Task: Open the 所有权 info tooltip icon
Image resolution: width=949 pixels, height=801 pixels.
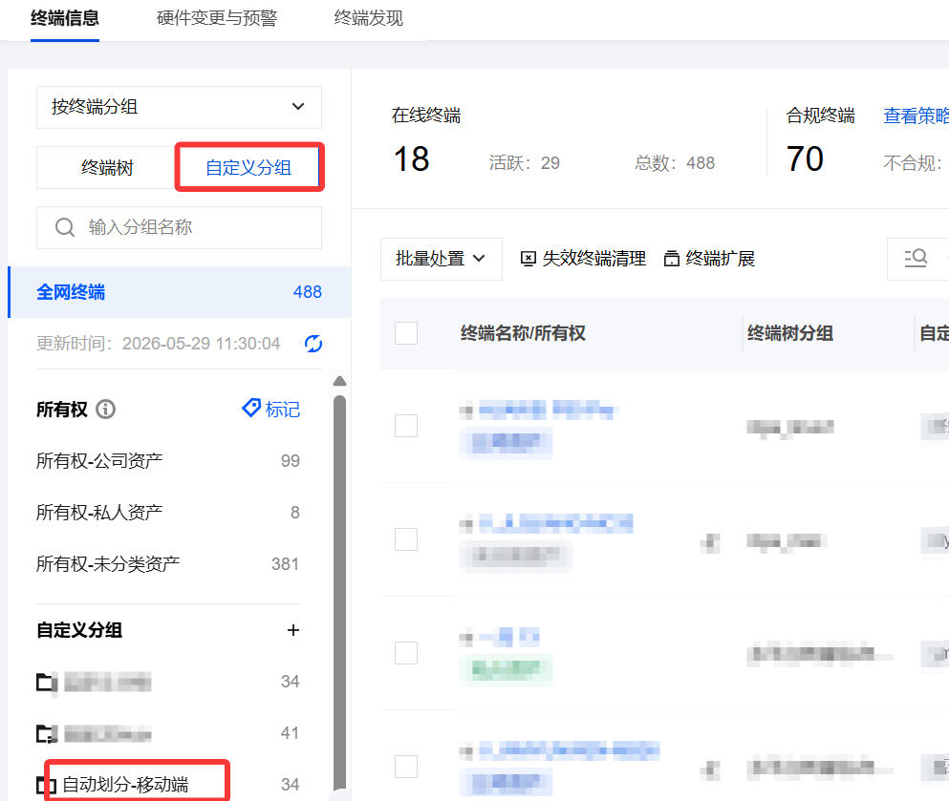Action: point(106,410)
